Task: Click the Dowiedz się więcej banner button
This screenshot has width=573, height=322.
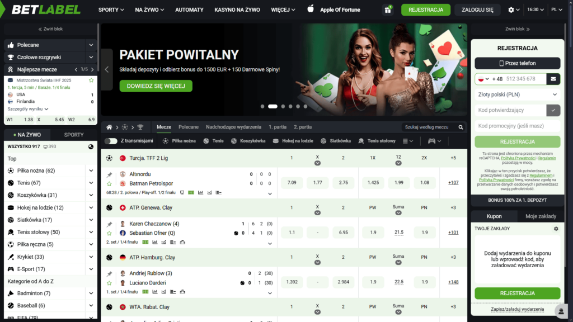Action: (156, 86)
